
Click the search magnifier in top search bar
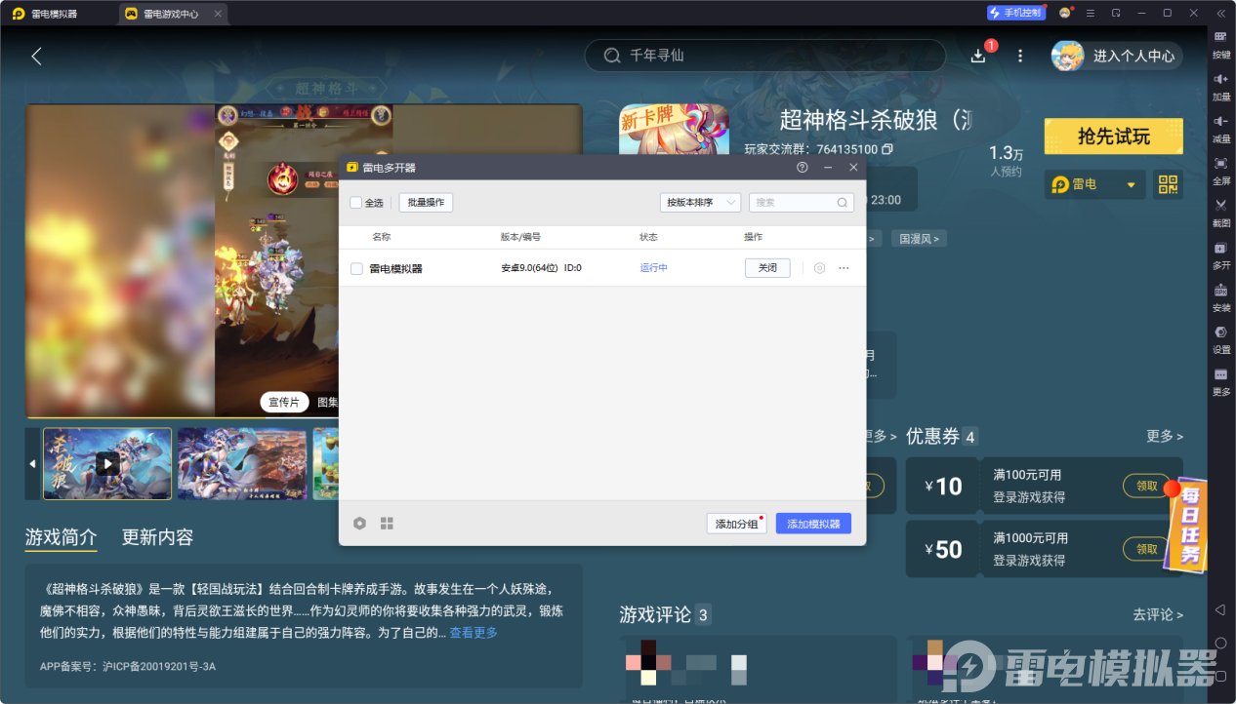(612, 56)
